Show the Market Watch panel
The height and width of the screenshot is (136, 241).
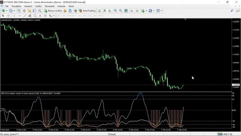[x=19, y=11]
